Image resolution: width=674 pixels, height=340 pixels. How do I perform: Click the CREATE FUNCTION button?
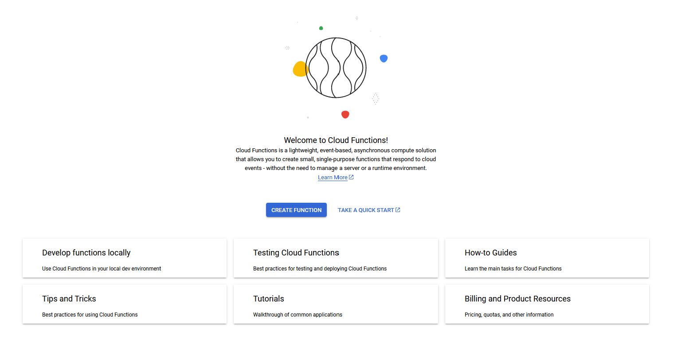(x=296, y=210)
